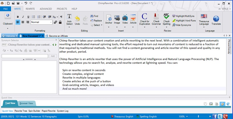This screenshot has width=233, height=119.
Task: Toggle Highlight Word Runs
Action: coord(184,21)
